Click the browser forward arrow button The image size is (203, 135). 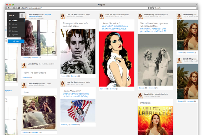12,8
